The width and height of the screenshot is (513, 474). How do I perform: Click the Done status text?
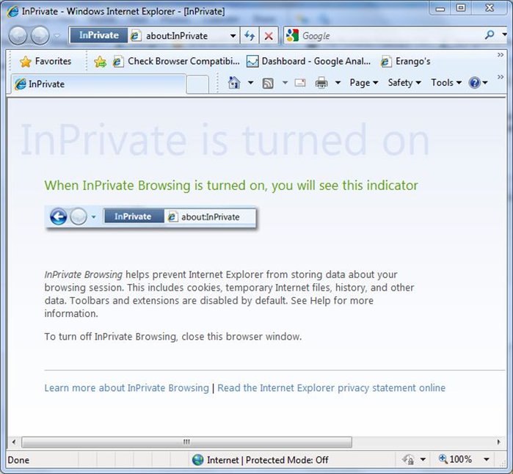pos(18,460)
